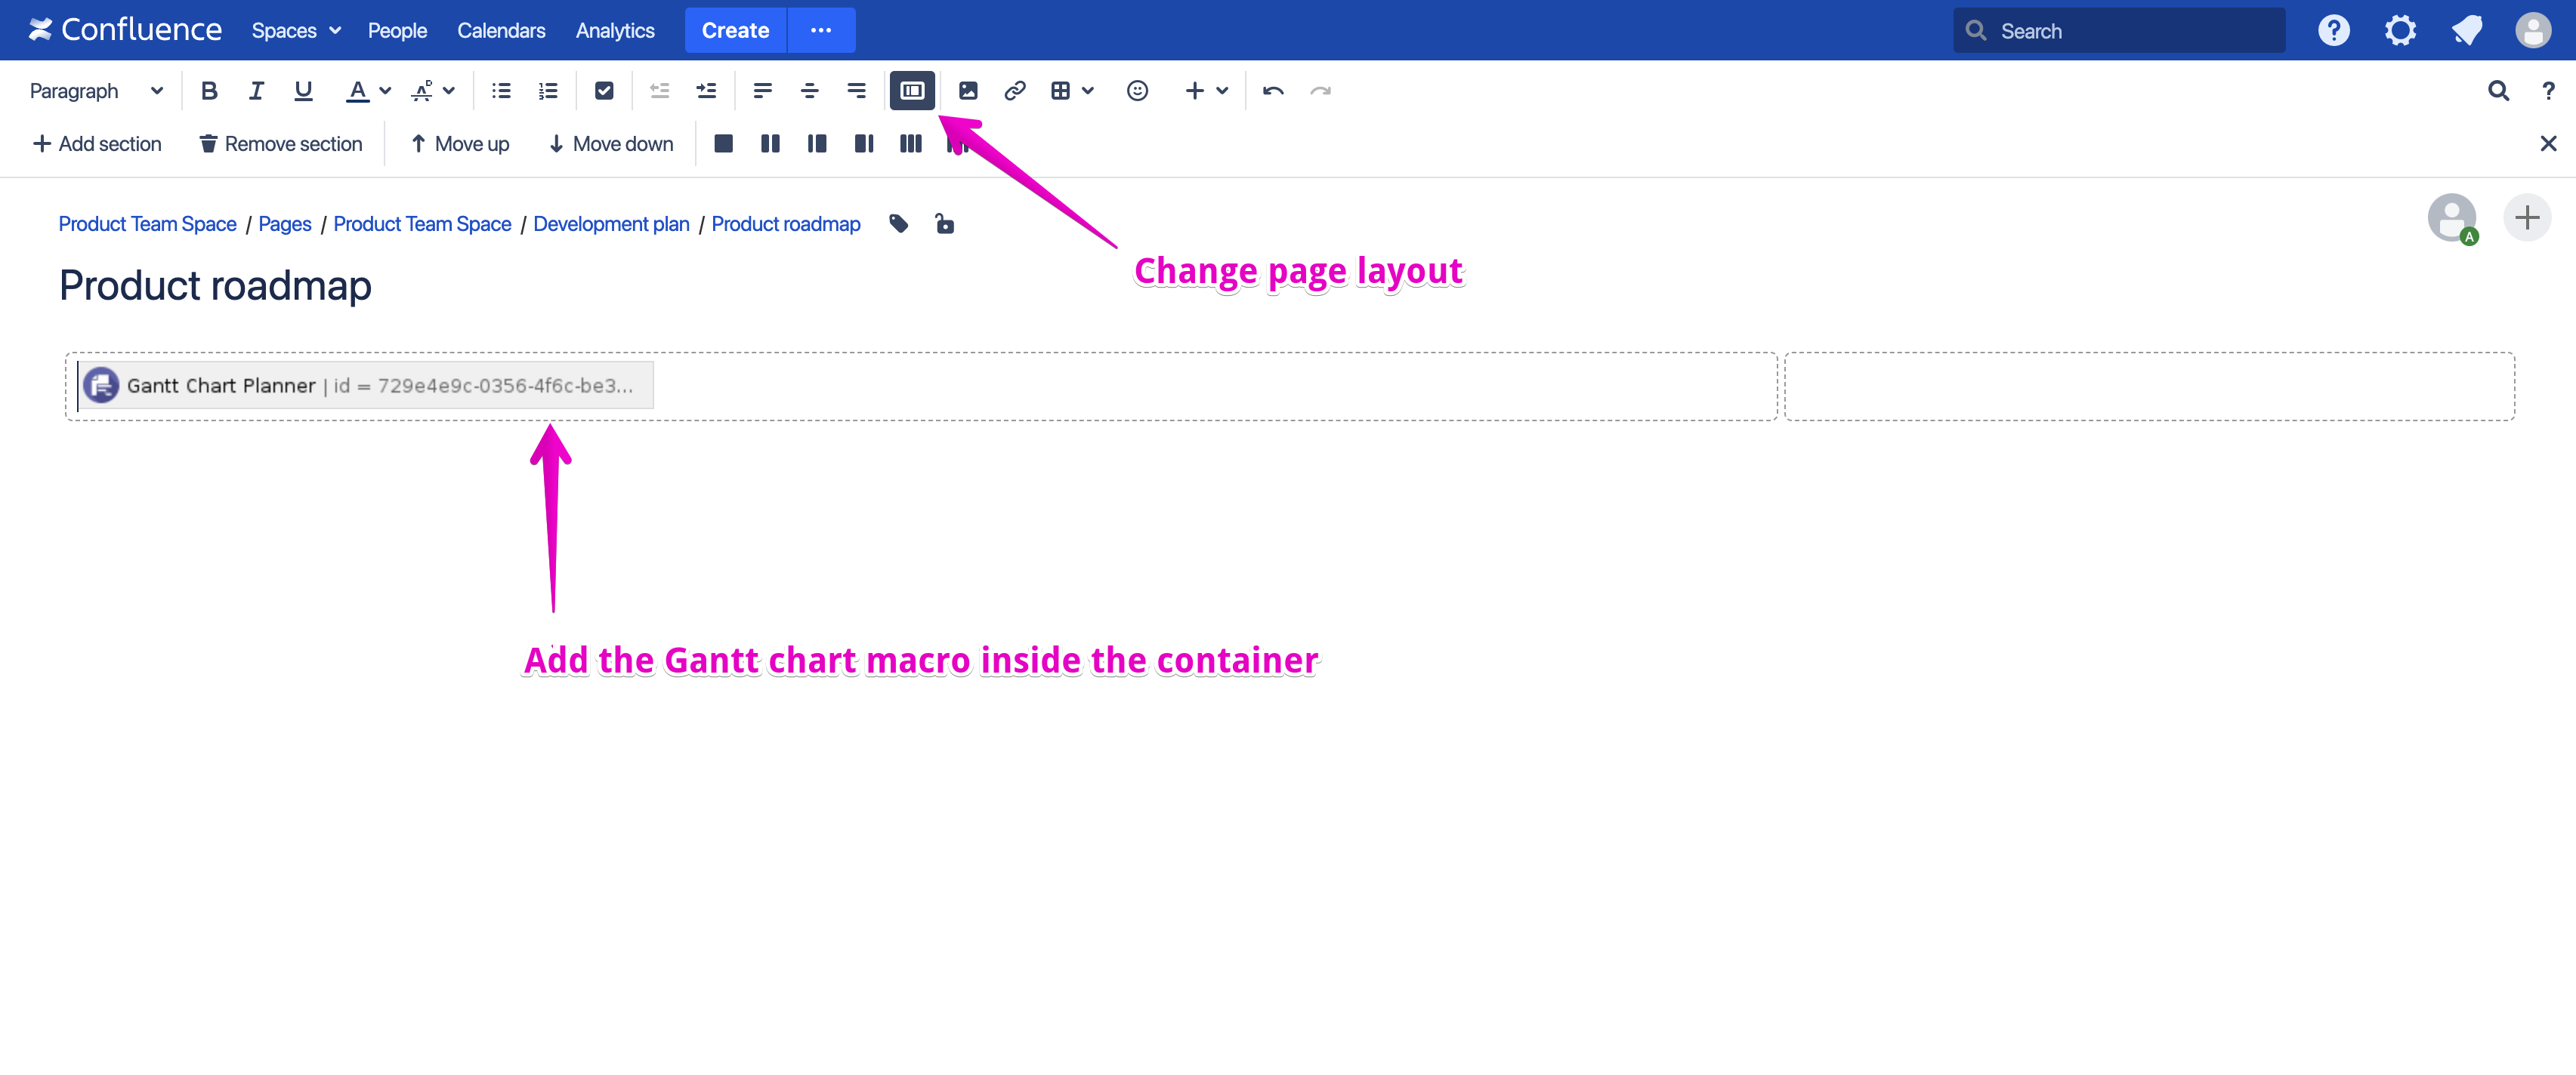The height and width of the screenshot is (1075, 2576).
Task: Undo the last change
Action: (x=1272, y=91)
